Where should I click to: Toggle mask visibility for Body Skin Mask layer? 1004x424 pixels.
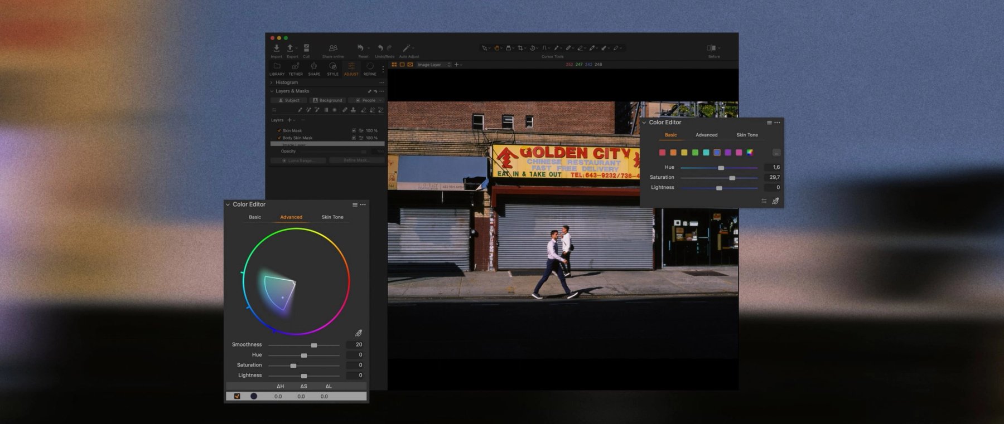pos(354,138)
